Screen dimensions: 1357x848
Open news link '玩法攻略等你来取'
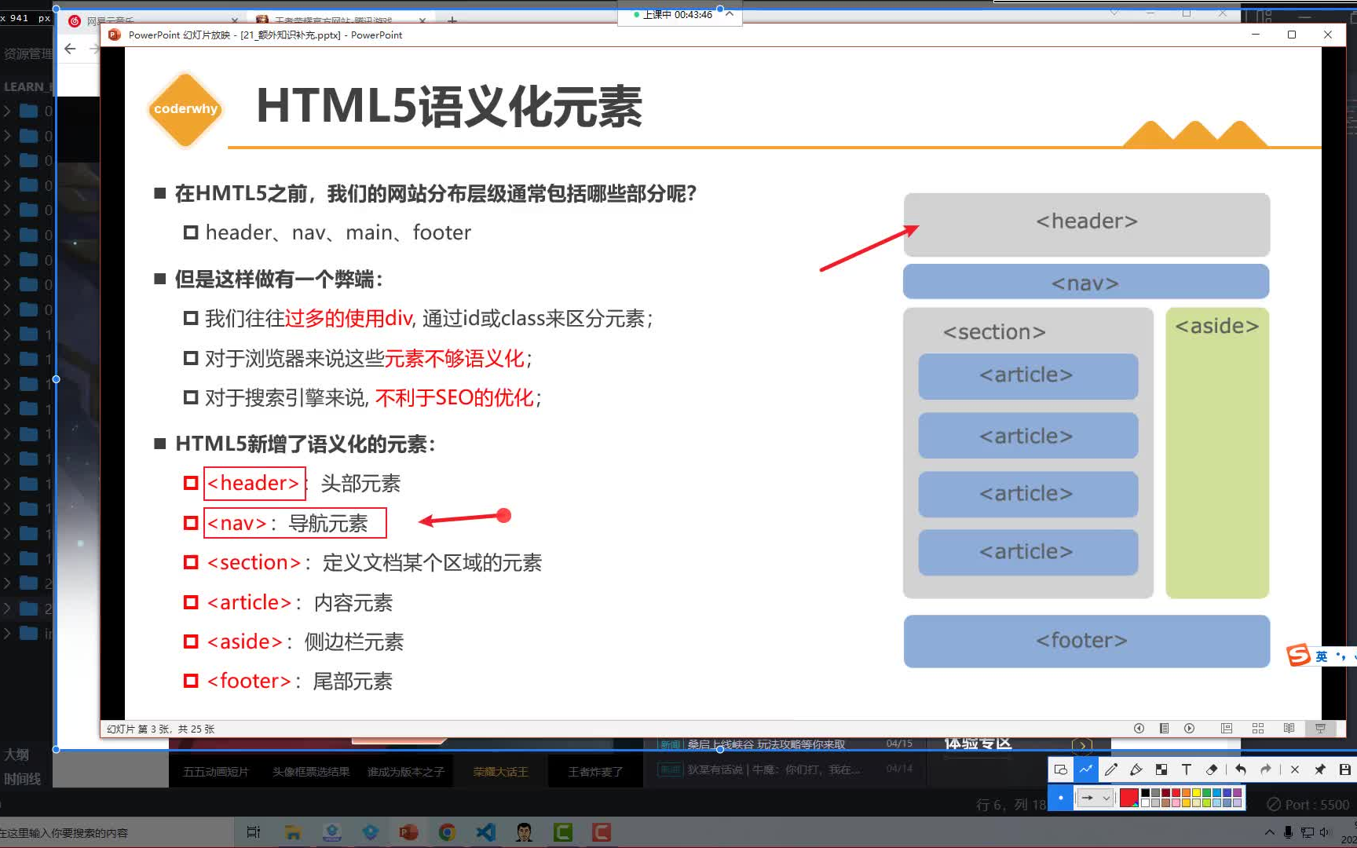[801, 744]
